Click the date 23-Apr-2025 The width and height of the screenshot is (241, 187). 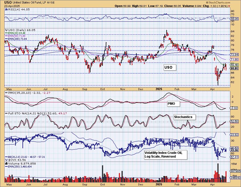[x=12, y=6]
